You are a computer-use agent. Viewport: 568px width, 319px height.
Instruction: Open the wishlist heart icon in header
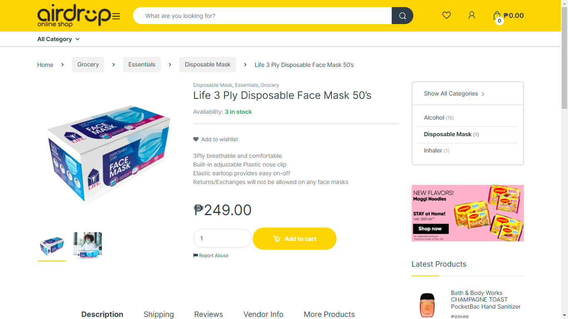[x=447, y=15]
